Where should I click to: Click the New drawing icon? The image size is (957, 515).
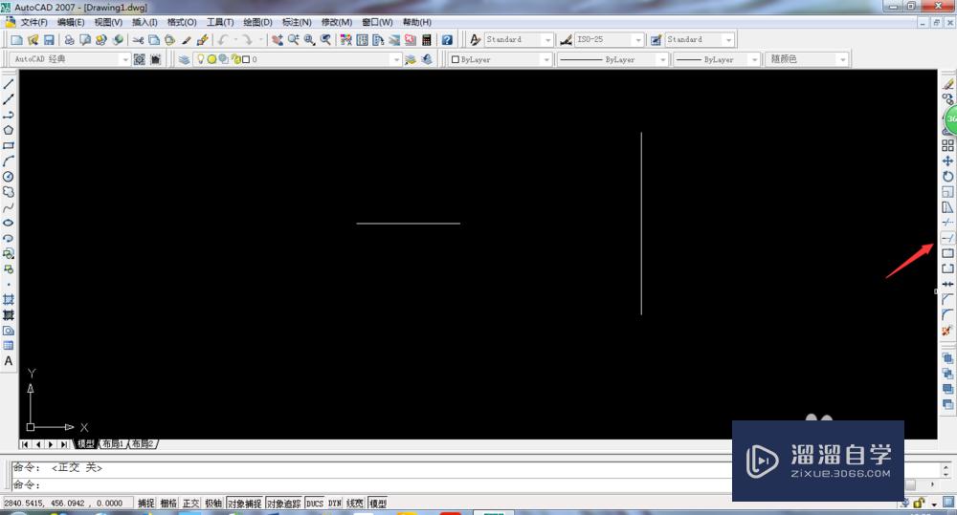[x=16, y=39]
